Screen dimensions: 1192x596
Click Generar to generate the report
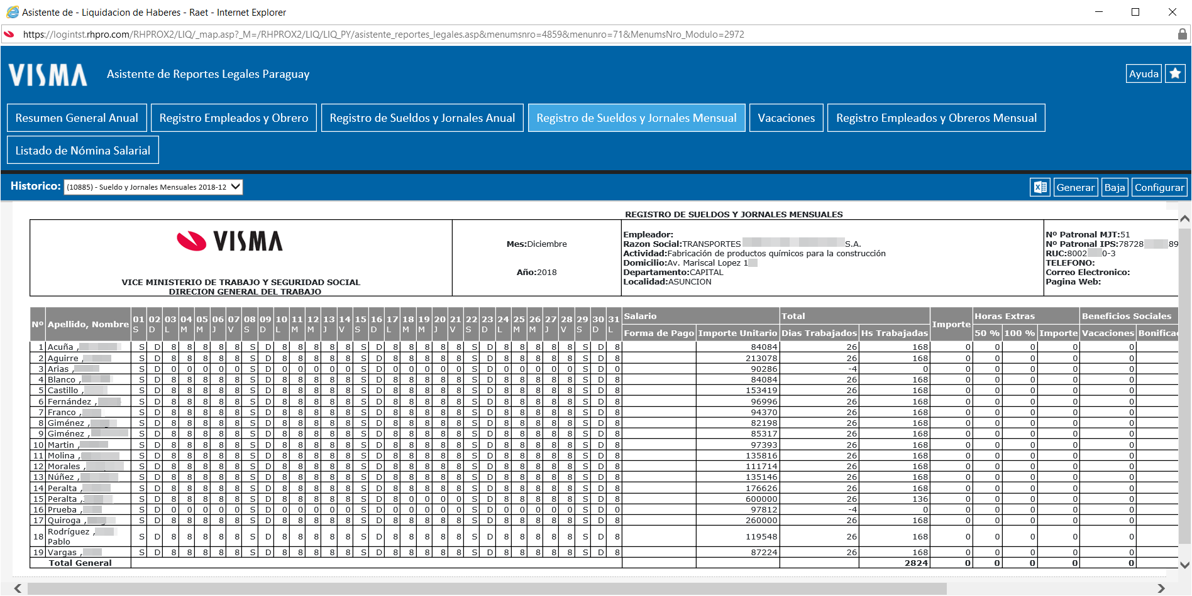[x=1075, y=187]
